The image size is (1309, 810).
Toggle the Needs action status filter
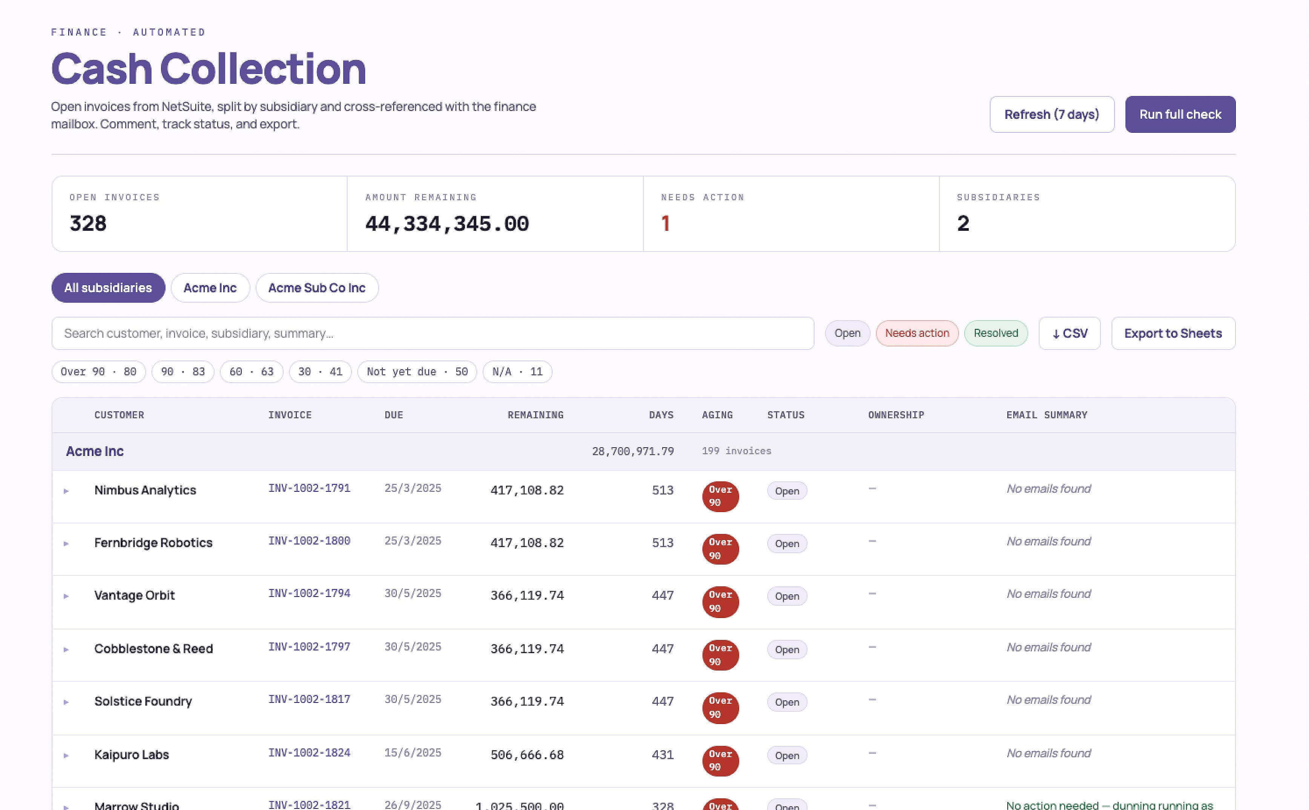pyautogui.click(x=916, y=333)
